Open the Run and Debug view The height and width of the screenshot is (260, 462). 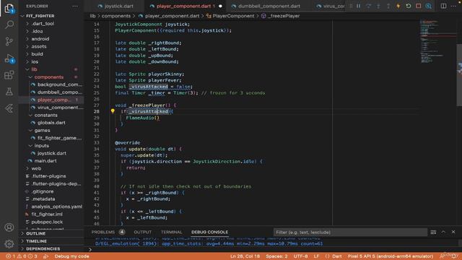click(x=9, y=58)
